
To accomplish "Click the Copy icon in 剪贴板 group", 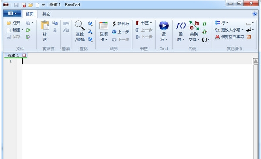I will pos(55,23).
